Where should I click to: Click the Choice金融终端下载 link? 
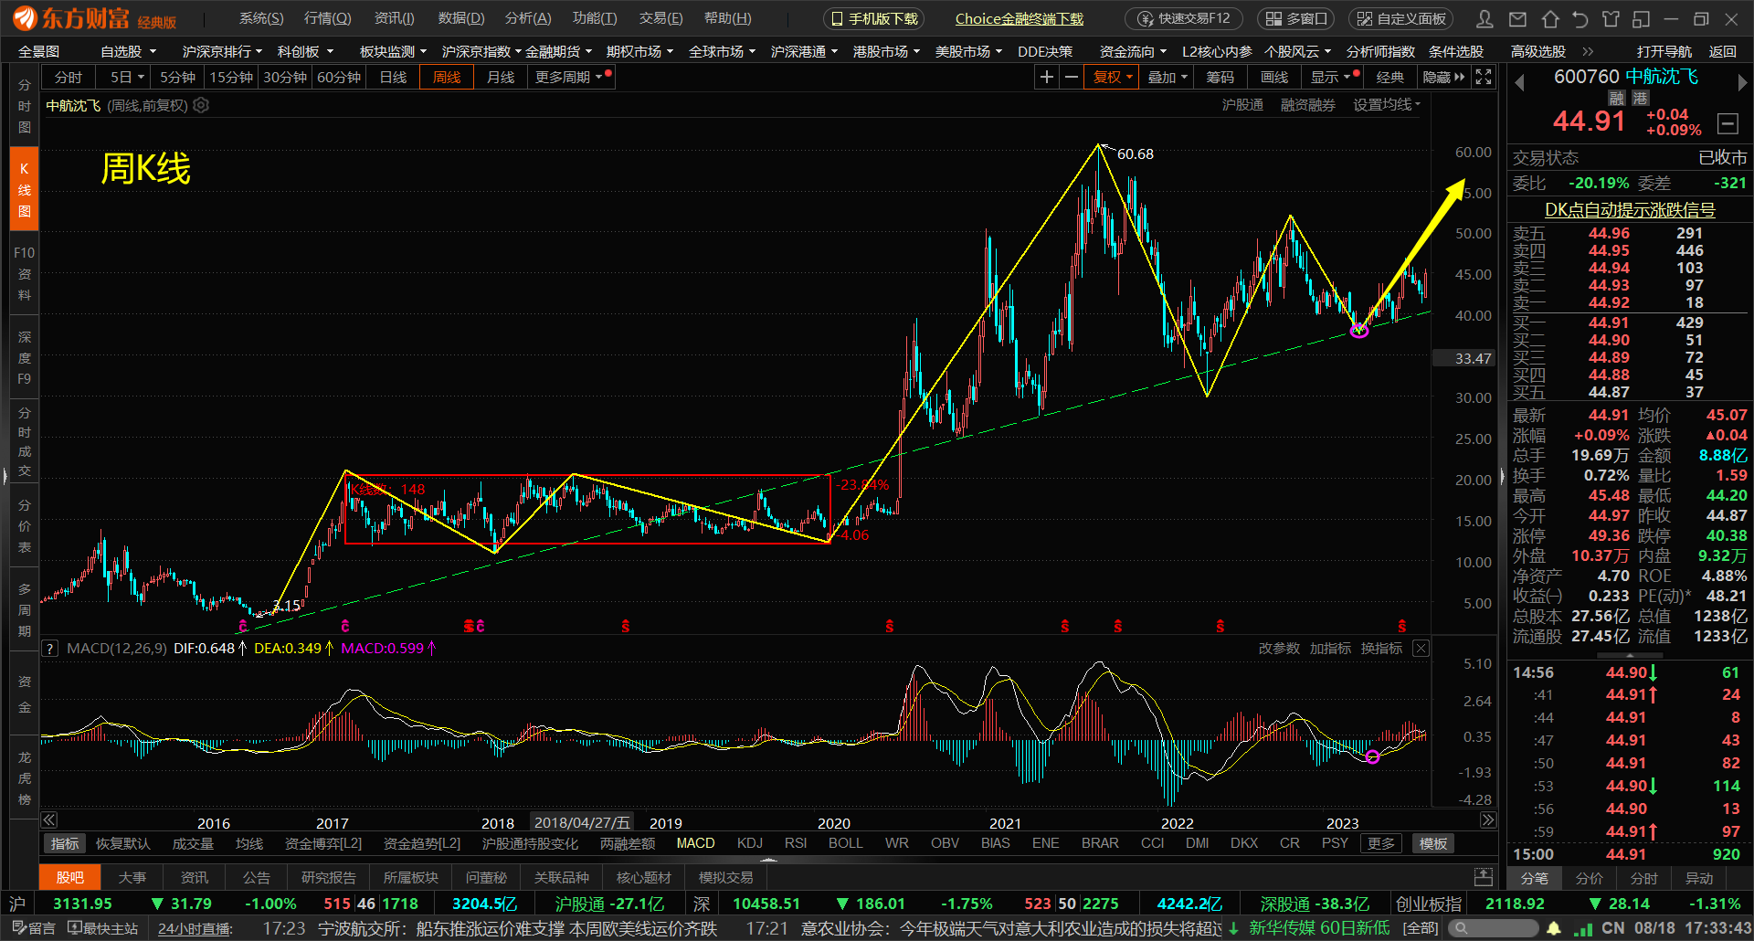click(1019, 18)
